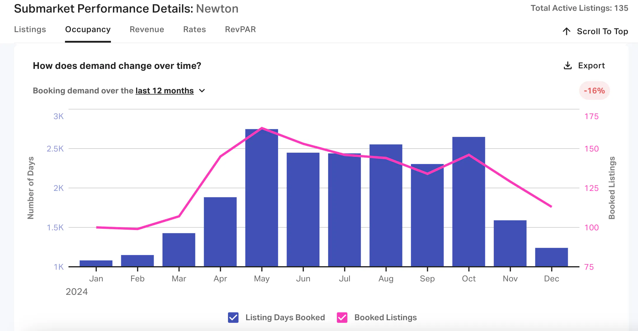Select the October bar in the chart
The width and height of the screenshot is (638, 331).
click(469, 201)
